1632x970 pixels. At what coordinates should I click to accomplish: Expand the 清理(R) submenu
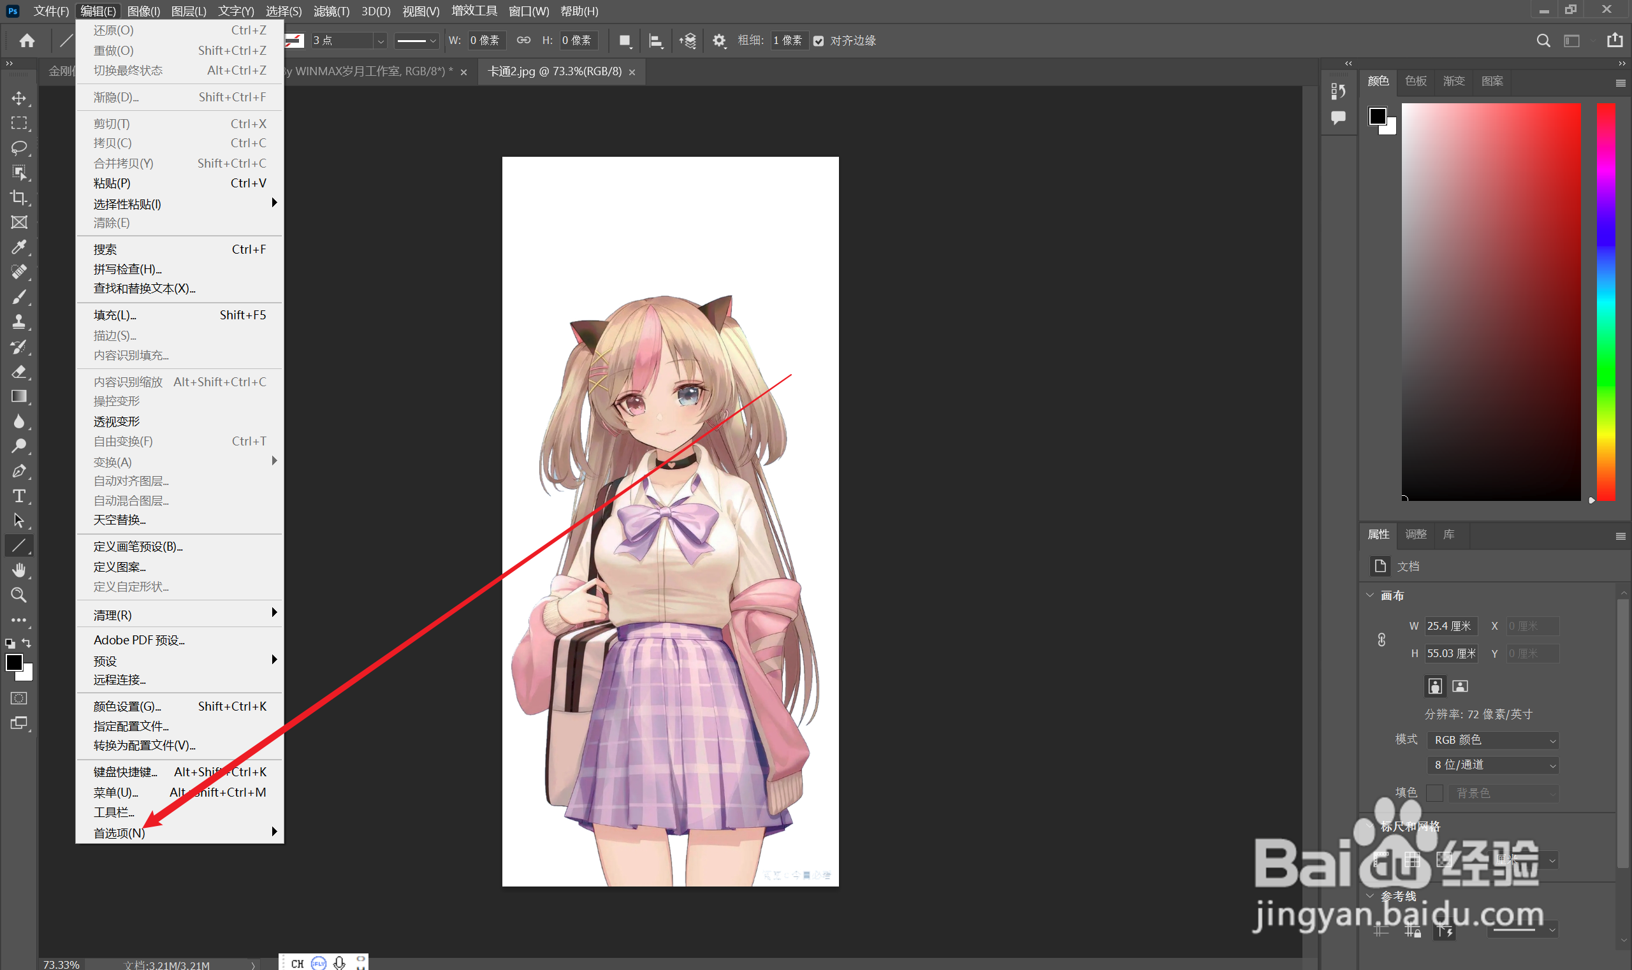coord(180,614)
